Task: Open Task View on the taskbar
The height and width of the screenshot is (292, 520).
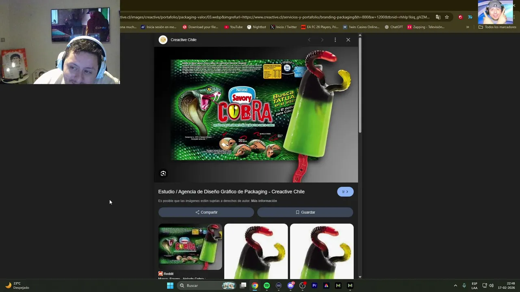Action: (243, 286)
